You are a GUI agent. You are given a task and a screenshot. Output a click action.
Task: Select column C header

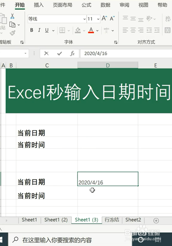pyautogui.click(x=47, y=65)
